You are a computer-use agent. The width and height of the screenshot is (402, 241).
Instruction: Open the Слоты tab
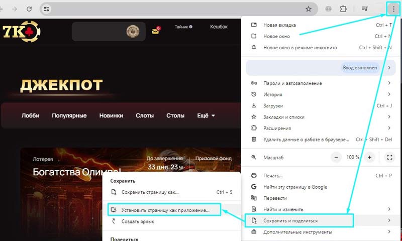pyautogui.click(x=145, y=115)
